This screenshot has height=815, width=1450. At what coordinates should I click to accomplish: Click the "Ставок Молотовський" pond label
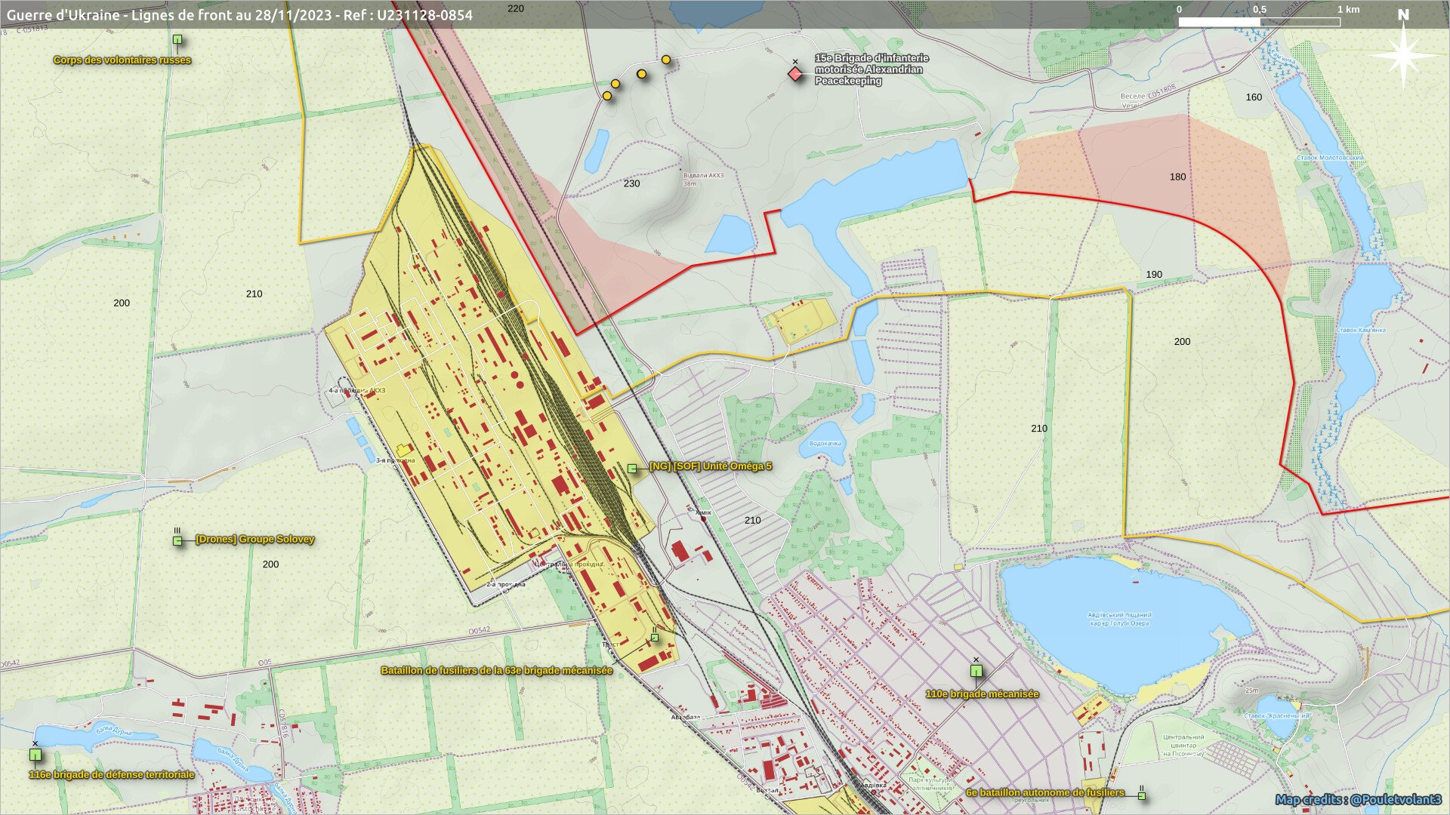[x=1330, y=158]
